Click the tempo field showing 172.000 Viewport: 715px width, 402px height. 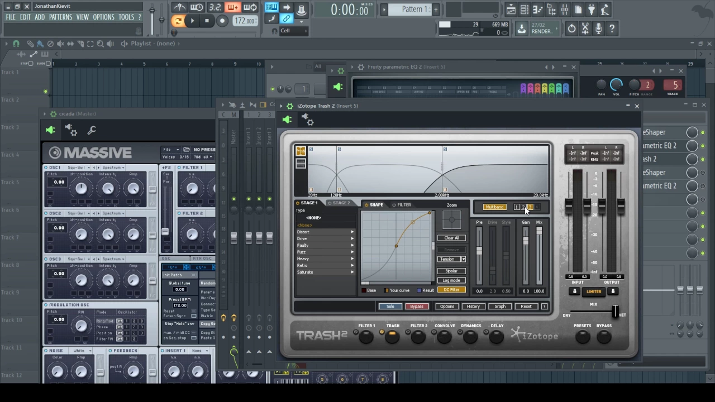point(245,21)
